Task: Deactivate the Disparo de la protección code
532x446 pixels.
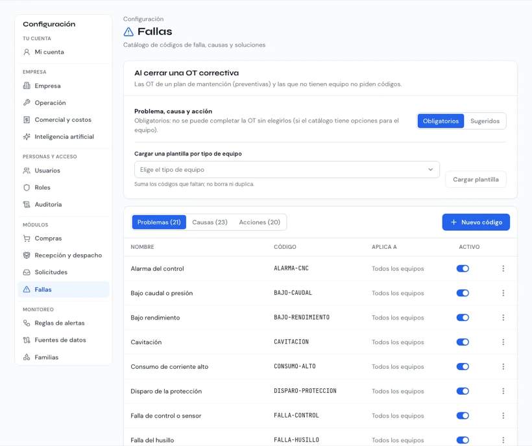Action: (463, 391)
